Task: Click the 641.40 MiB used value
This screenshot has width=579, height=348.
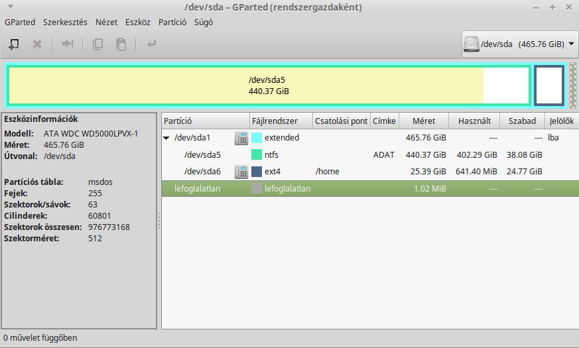Action: point(476,172)
